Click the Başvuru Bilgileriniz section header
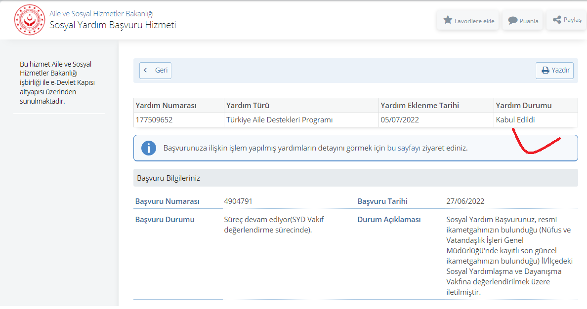The width and height of the screenshot is (587, 309). coord(168,178)
